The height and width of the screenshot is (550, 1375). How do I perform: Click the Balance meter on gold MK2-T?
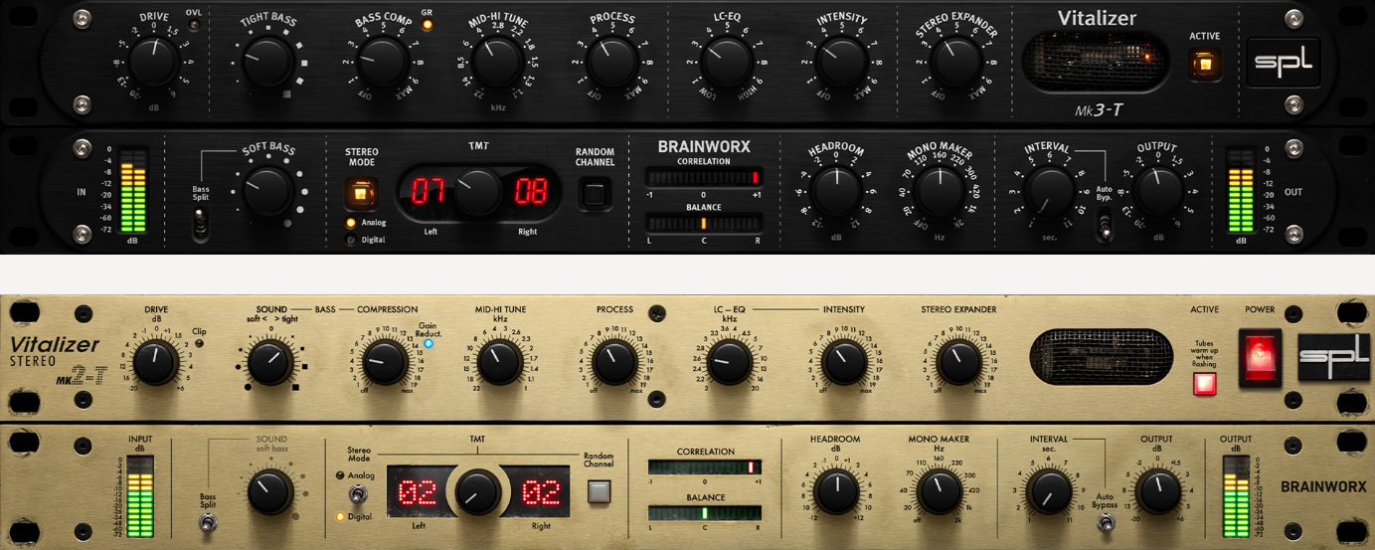705,513
